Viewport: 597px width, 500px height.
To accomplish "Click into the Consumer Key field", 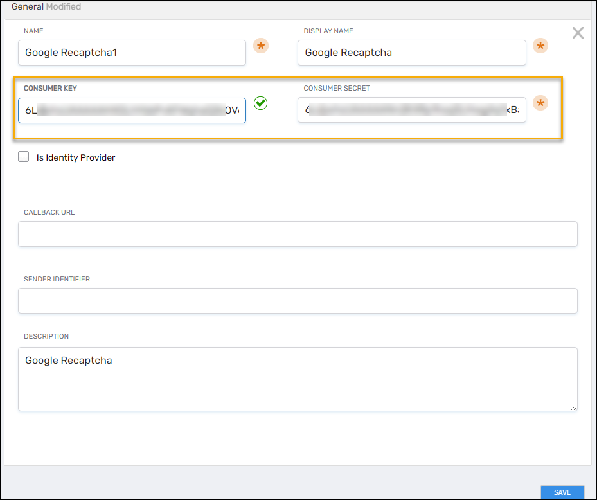I will pyautogui.click(x=132, y=110).
